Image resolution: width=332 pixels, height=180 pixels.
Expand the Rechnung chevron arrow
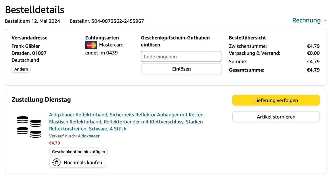tap(325, 21)
